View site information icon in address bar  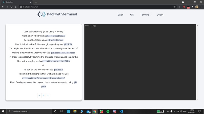[21, 7]
